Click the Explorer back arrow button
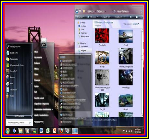149x139 pixels. tap(77, 11)
